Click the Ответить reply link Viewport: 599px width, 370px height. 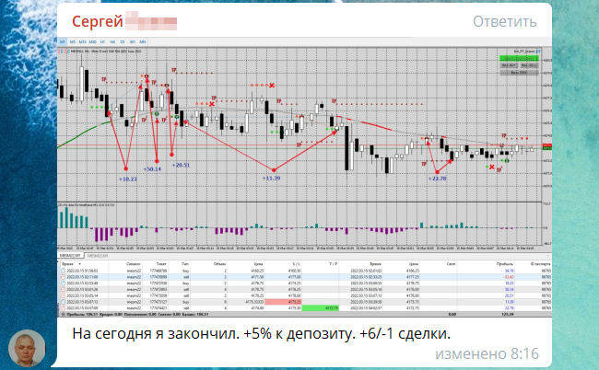pyautogui.click(x=505, y=22)
